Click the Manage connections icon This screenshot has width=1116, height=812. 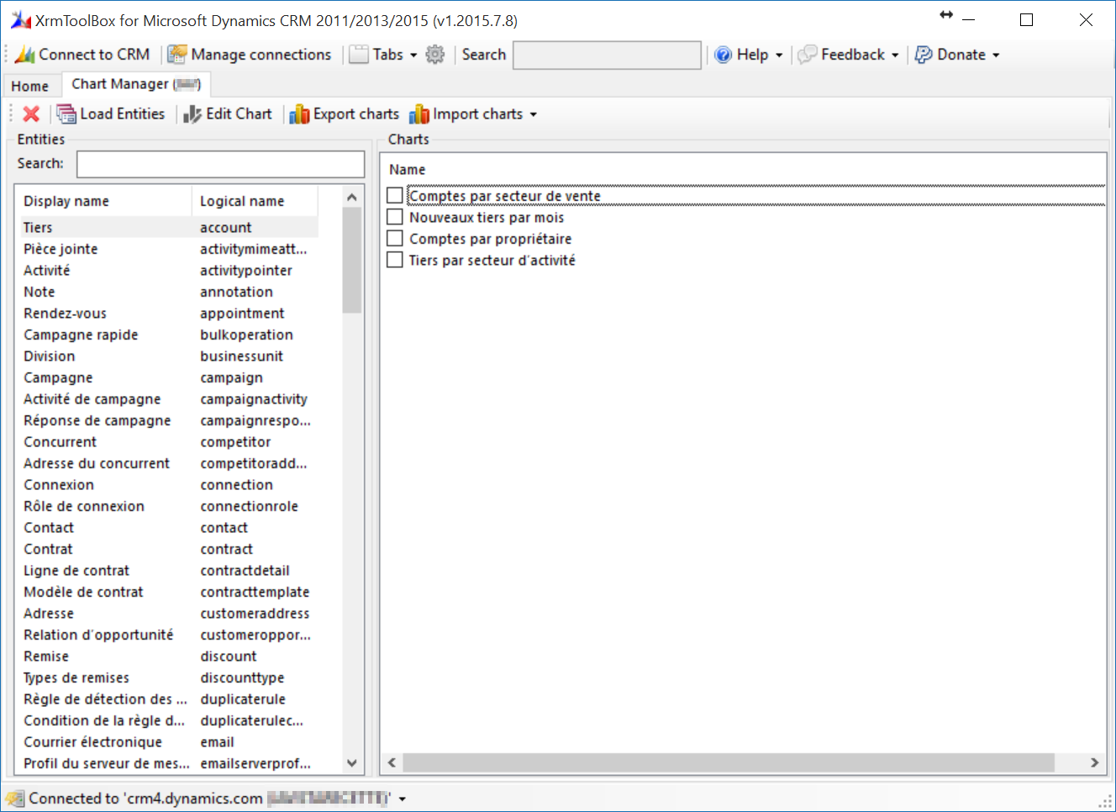(x=177, y=55)
